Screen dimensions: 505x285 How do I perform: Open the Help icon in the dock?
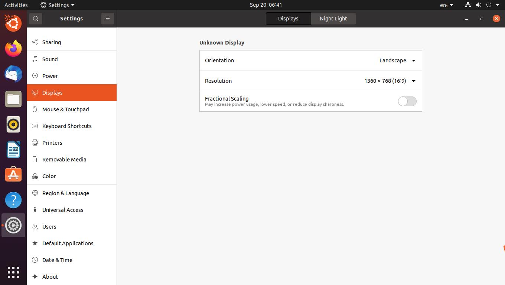(13, 200)
